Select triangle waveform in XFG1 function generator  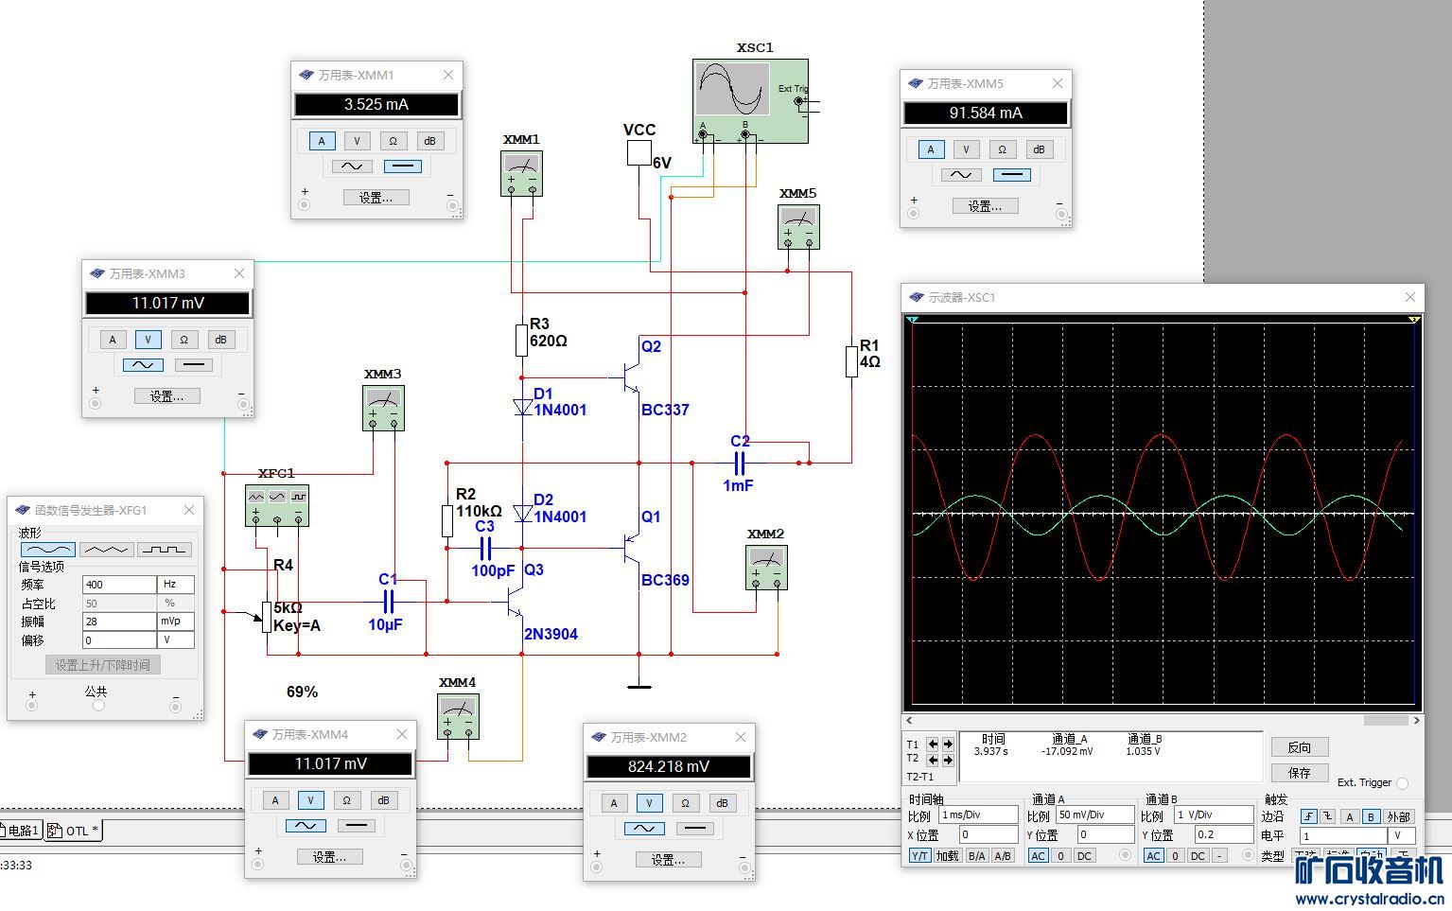[106, 550]
